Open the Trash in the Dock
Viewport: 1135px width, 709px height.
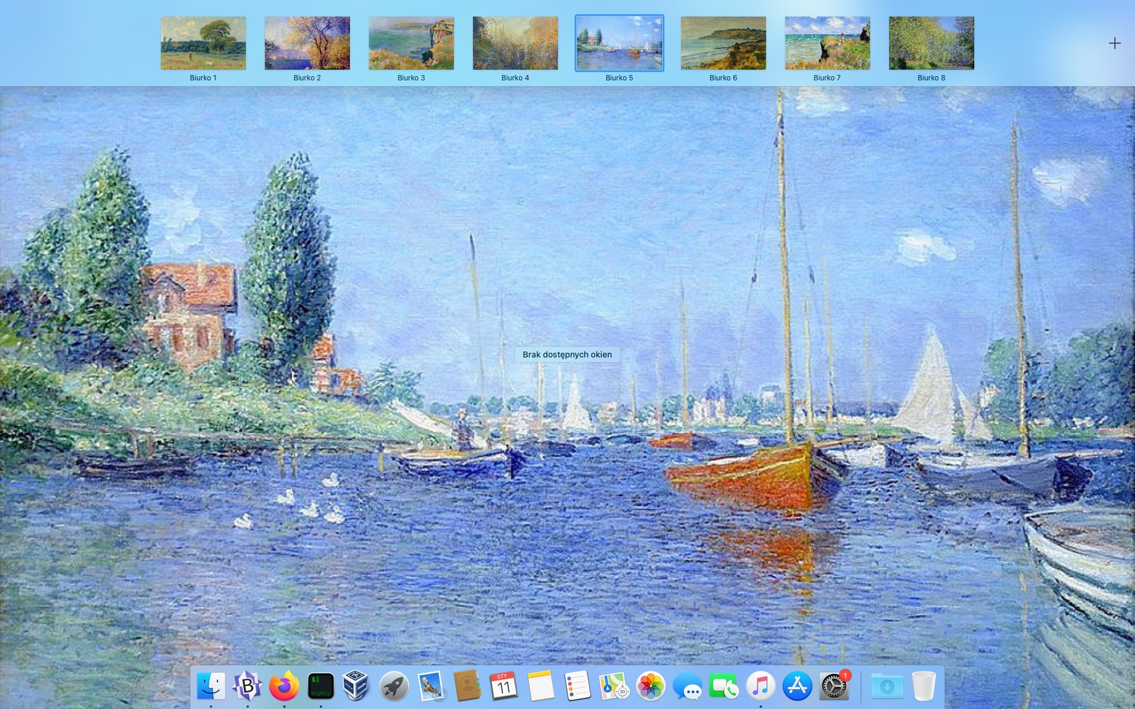click(x=923, y=686)
